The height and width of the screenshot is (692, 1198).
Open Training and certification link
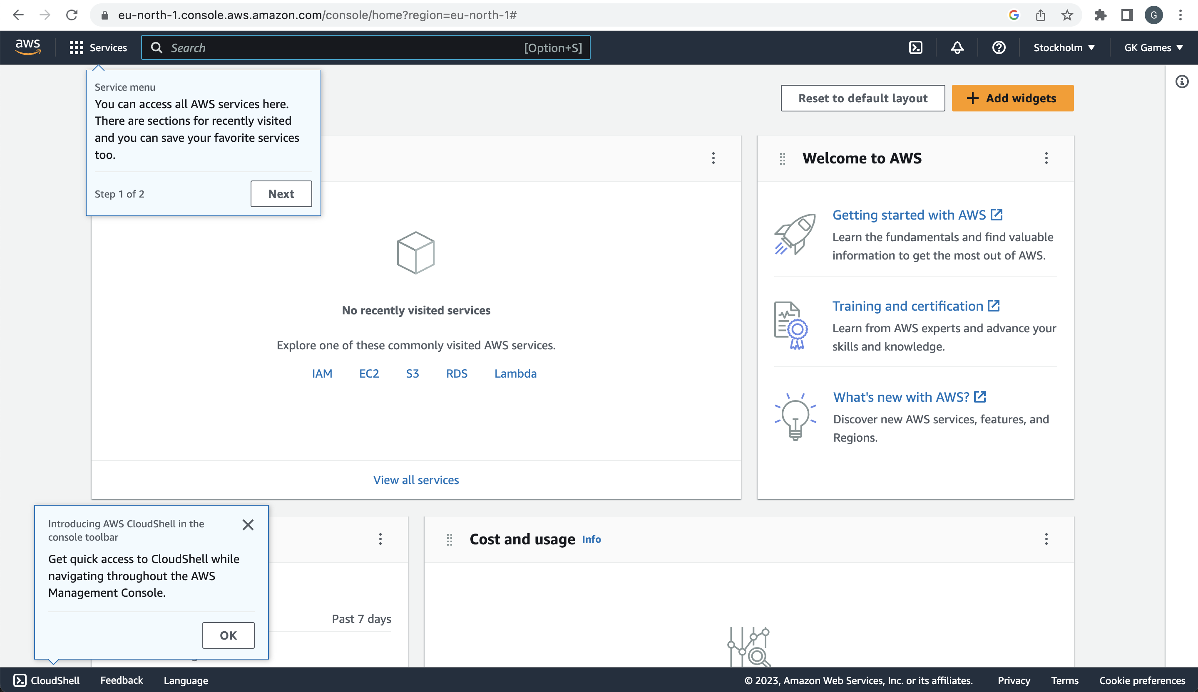click(916, 306)
